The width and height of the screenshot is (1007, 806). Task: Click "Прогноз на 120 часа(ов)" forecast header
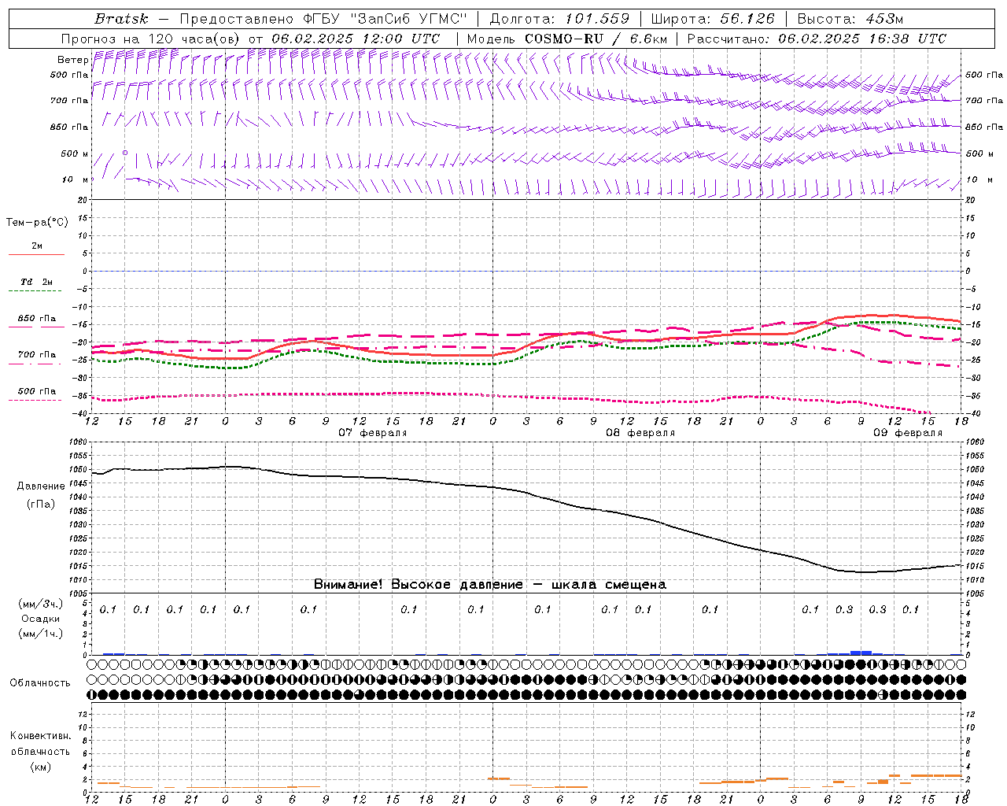click(x=152, y=39)
